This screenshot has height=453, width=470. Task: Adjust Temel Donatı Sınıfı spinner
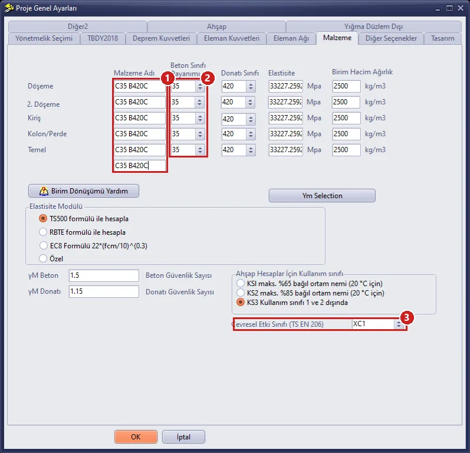point(251,150)
